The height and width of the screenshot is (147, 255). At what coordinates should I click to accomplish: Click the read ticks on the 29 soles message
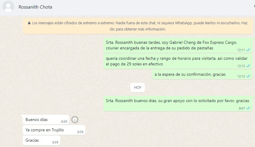click(x=248, y=66)
